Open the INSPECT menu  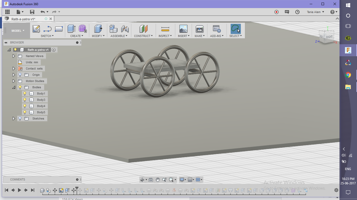click(x=165, y=36)
